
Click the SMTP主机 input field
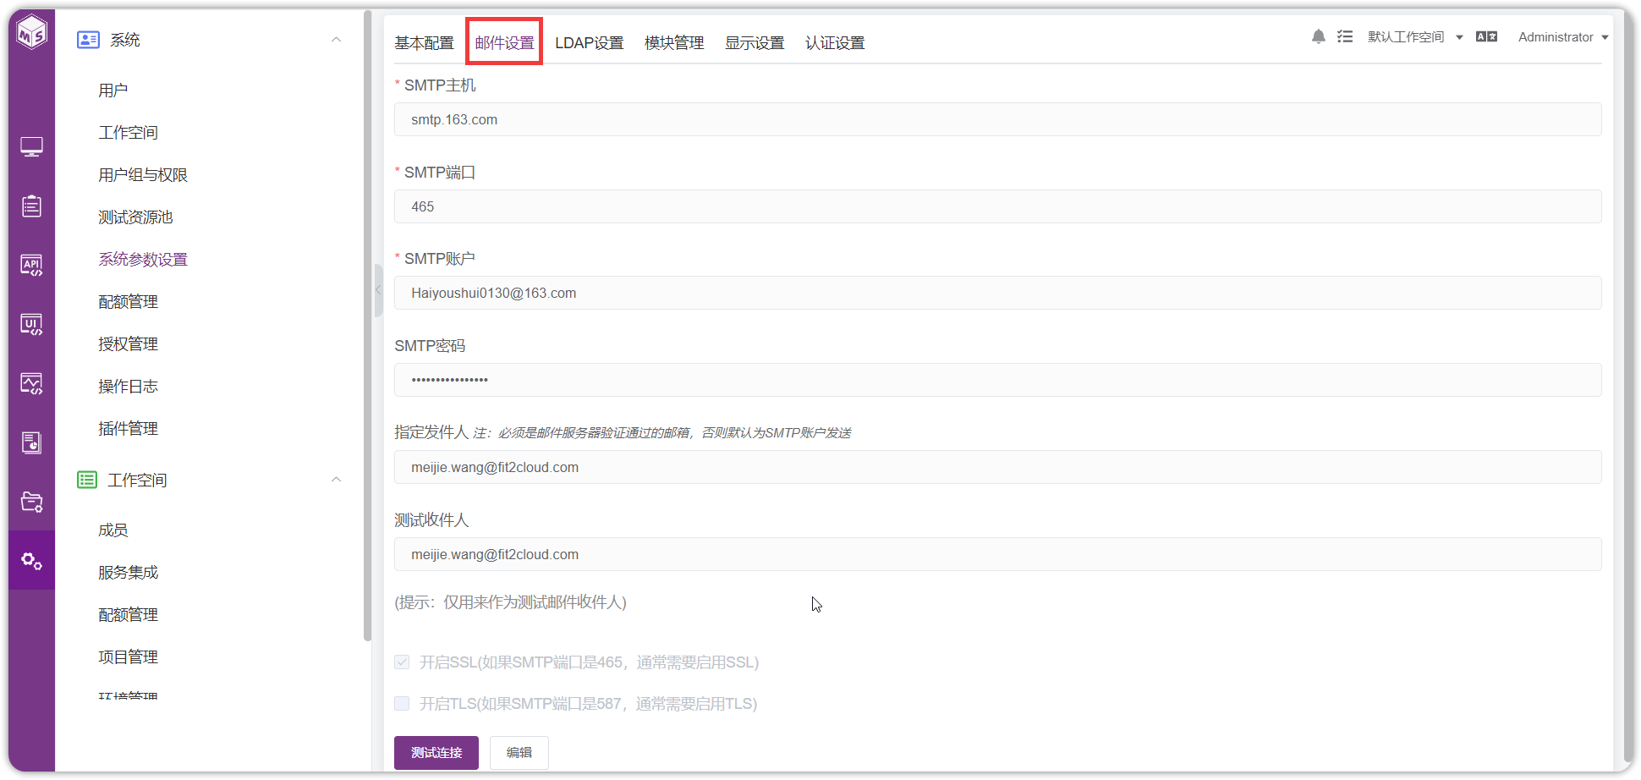pos(997,119)
